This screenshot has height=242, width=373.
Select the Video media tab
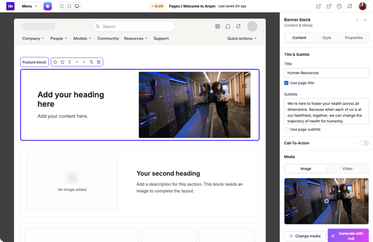[x=347, y=169]
